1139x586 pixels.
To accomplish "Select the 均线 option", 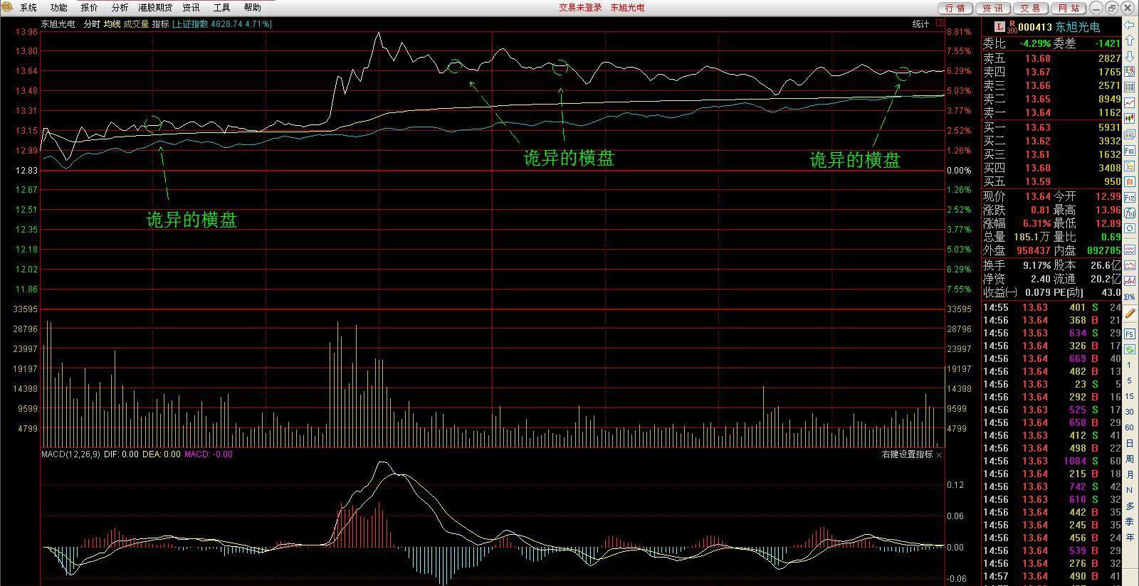I will coord(112,24).
